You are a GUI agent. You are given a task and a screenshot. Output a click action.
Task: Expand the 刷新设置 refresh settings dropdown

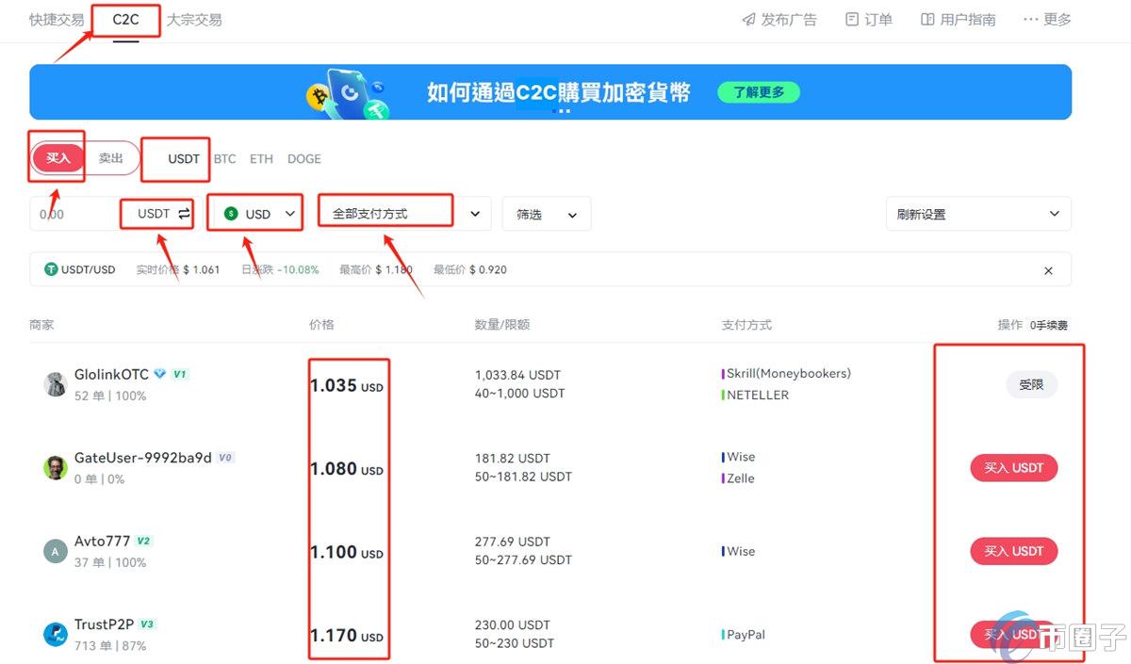[x=977, y=214]
